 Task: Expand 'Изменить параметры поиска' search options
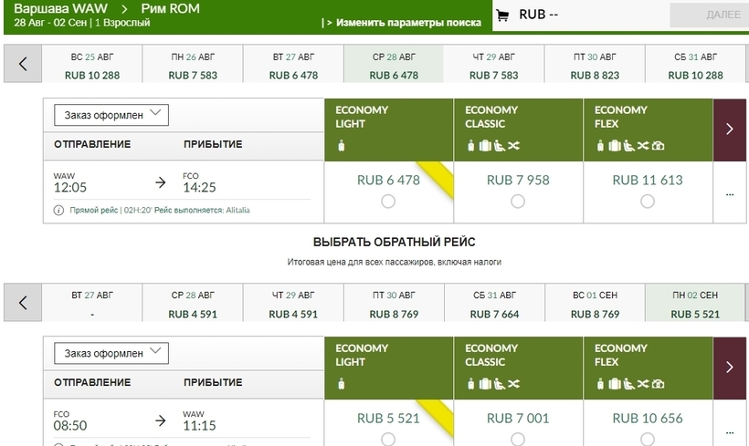pos(402,22)
